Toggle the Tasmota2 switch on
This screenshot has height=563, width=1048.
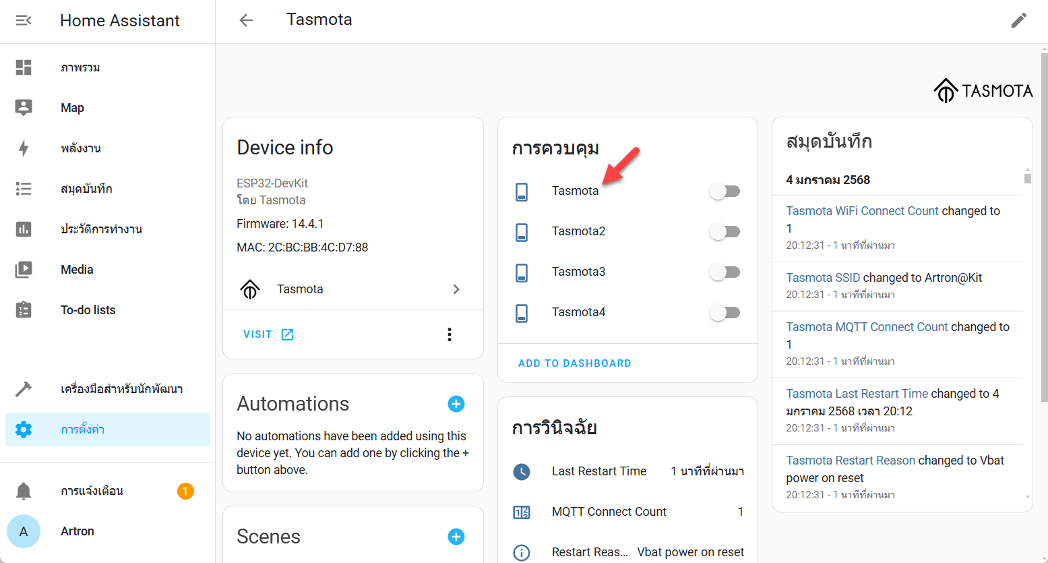pos(725,232)
